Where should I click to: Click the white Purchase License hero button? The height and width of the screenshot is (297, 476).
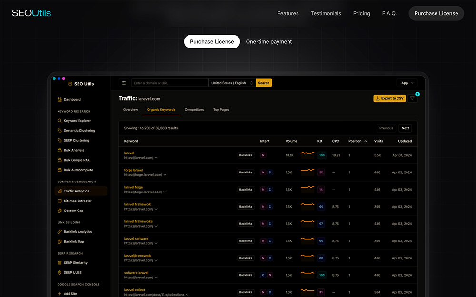point(212,41)
